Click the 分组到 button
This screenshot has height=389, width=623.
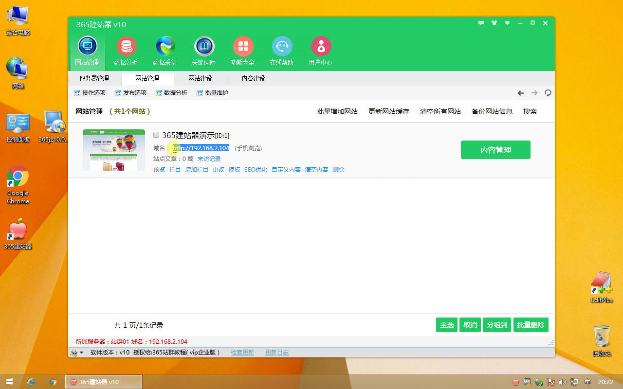497,325
